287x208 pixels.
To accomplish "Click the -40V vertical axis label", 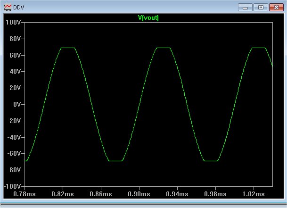I will [14, 137].
